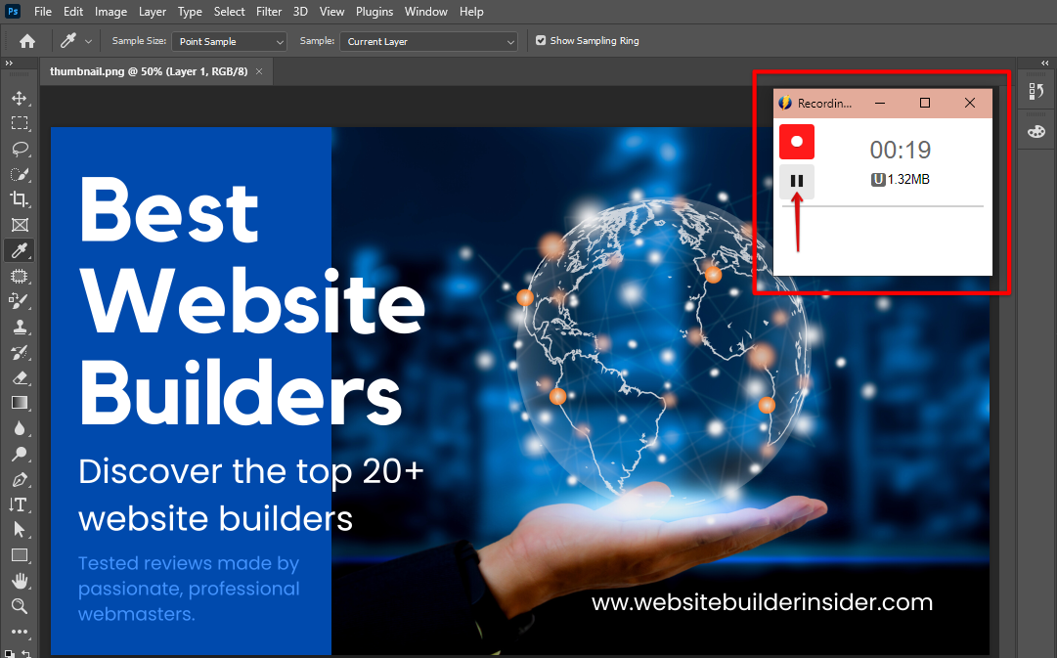Viewport: 1057px width, 658px height.
Task: Open the Image menu
Action: (110, 12)
